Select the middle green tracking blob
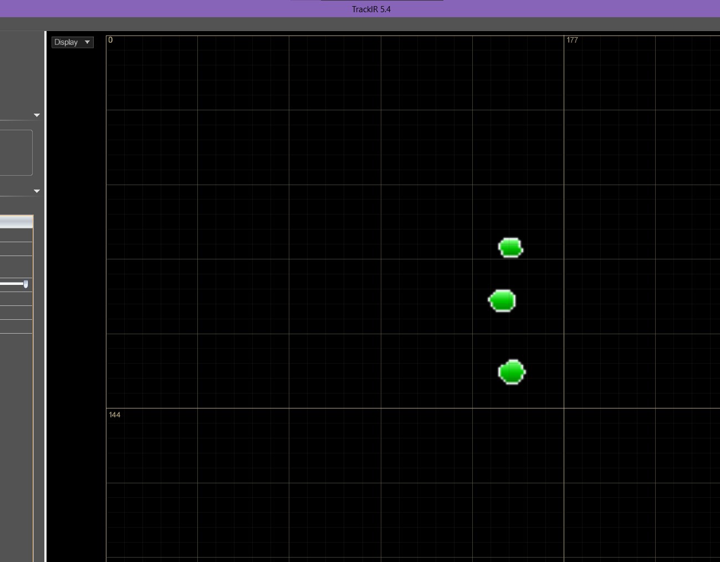The width and height of the screenshot is (720, 562). click(502, 301)
